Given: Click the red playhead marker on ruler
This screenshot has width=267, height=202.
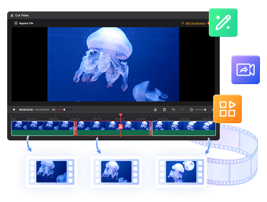Looking at the screenshot, I should pyautogui.click(x=121, y=115).
